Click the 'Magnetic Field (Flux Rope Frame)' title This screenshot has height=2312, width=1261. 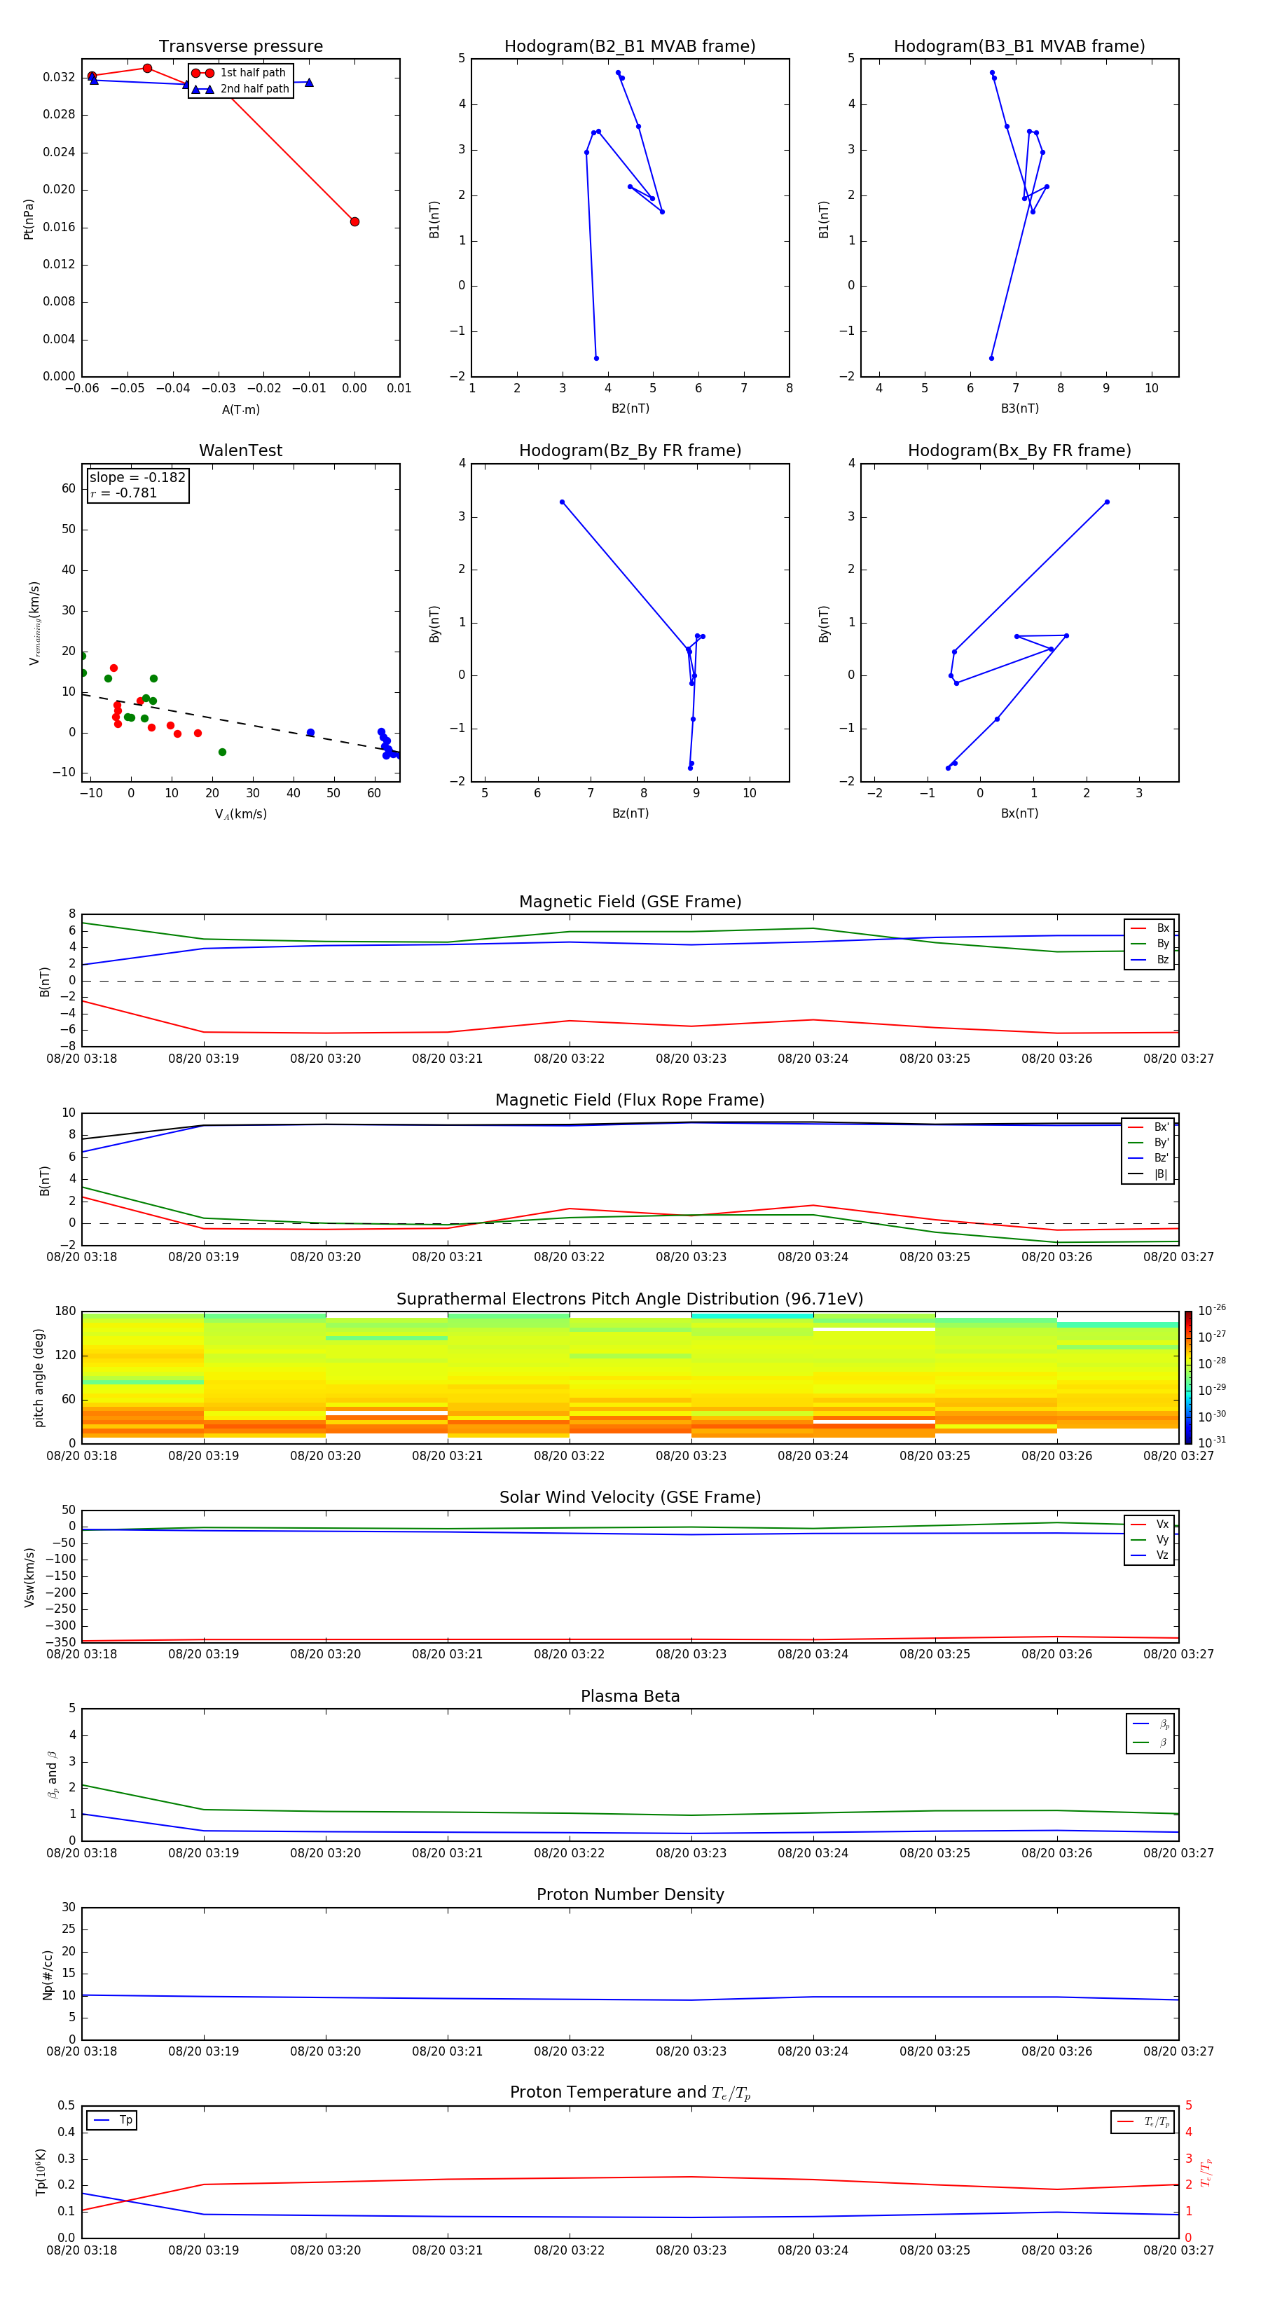coord(630,1101)
